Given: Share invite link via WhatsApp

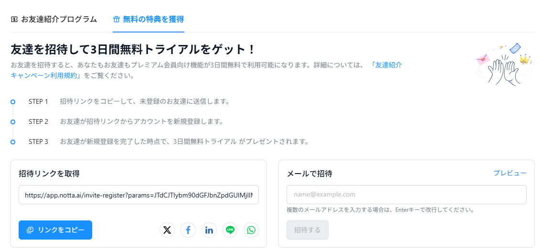Looking at the screenshot, I should [251, 230].
